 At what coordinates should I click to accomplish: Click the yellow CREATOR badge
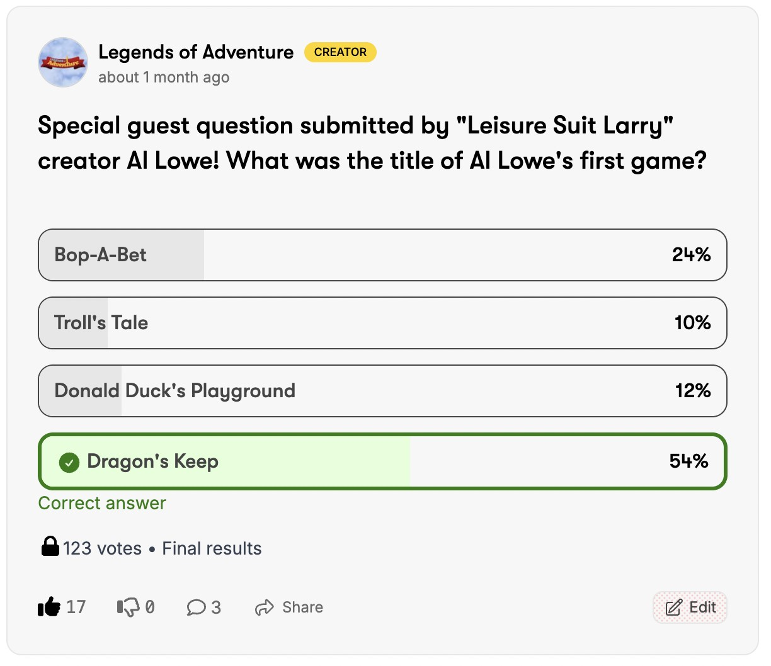[340, 52]
